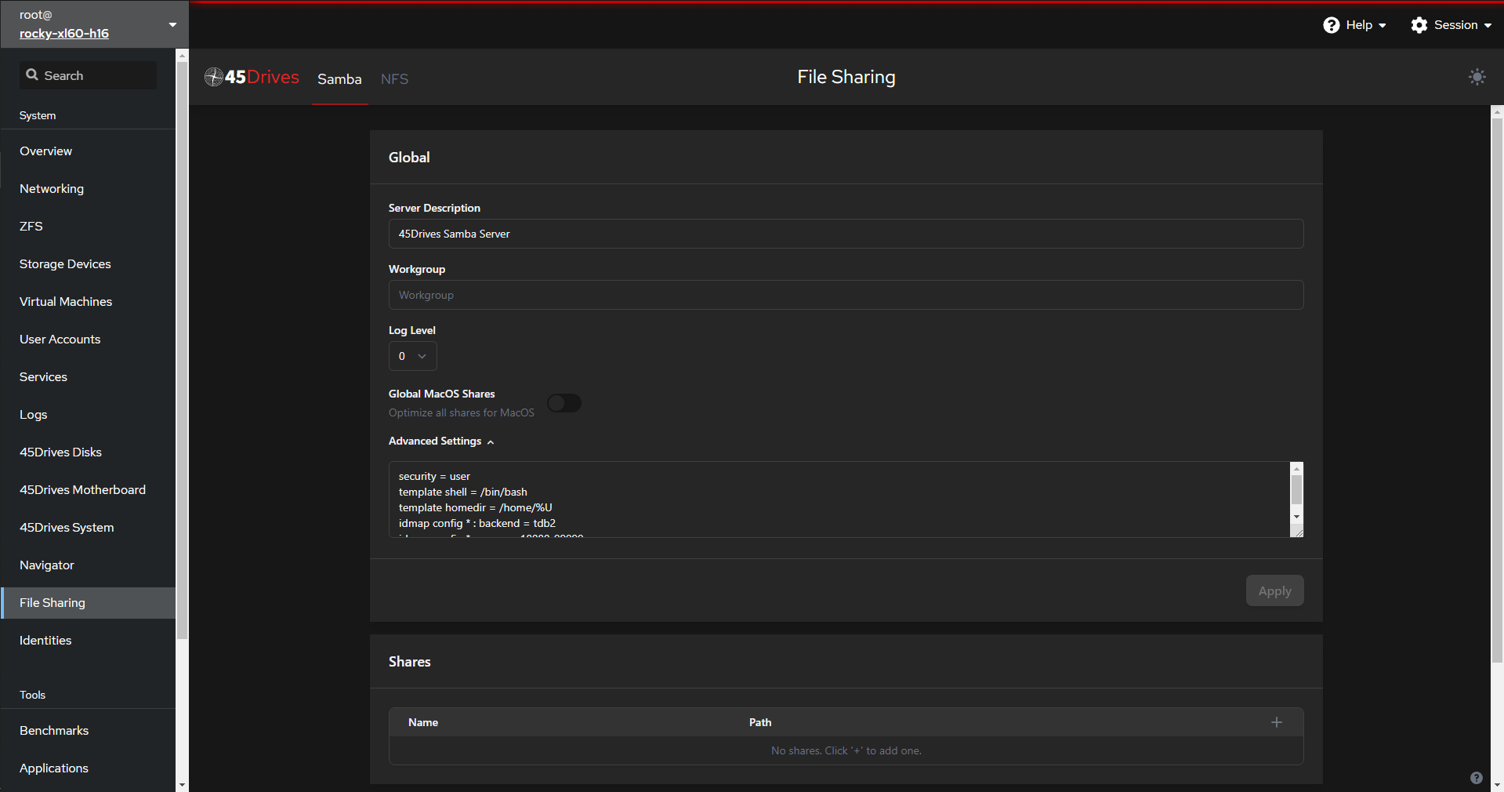The width and height of the screenshot is (1504, 792).
Task: Click the Name column header
Action: [x=423, y=722]
